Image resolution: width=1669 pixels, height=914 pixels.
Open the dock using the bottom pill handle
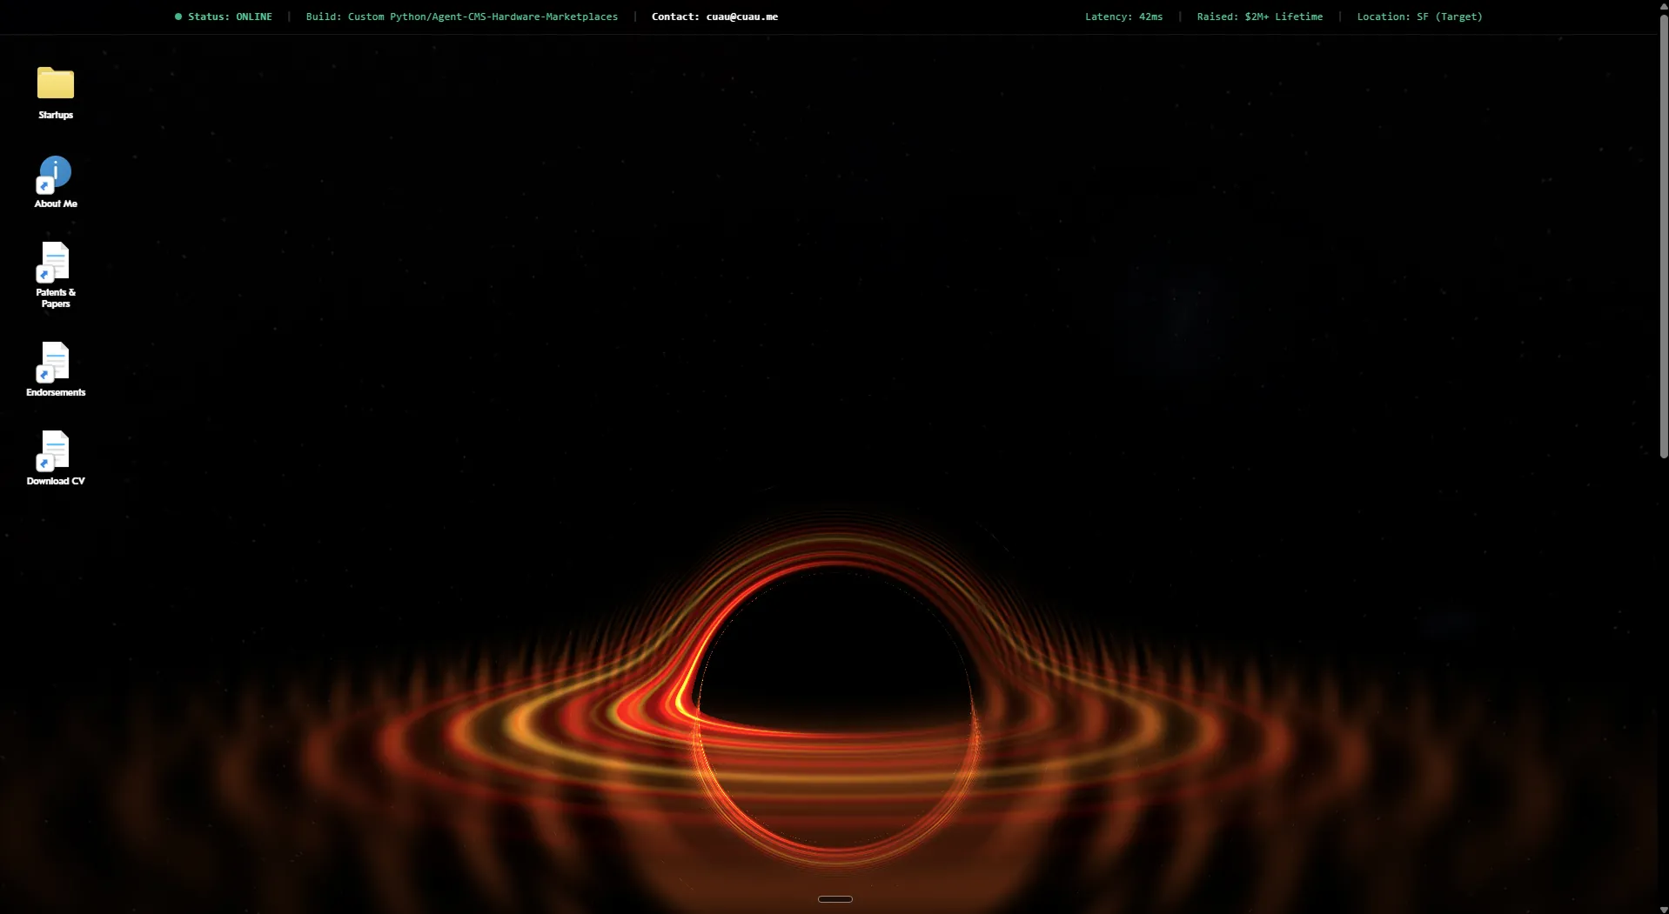point(834,898)
